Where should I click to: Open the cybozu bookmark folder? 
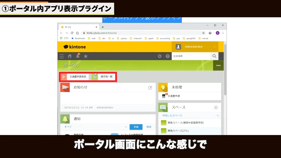[x=122, y=39]
